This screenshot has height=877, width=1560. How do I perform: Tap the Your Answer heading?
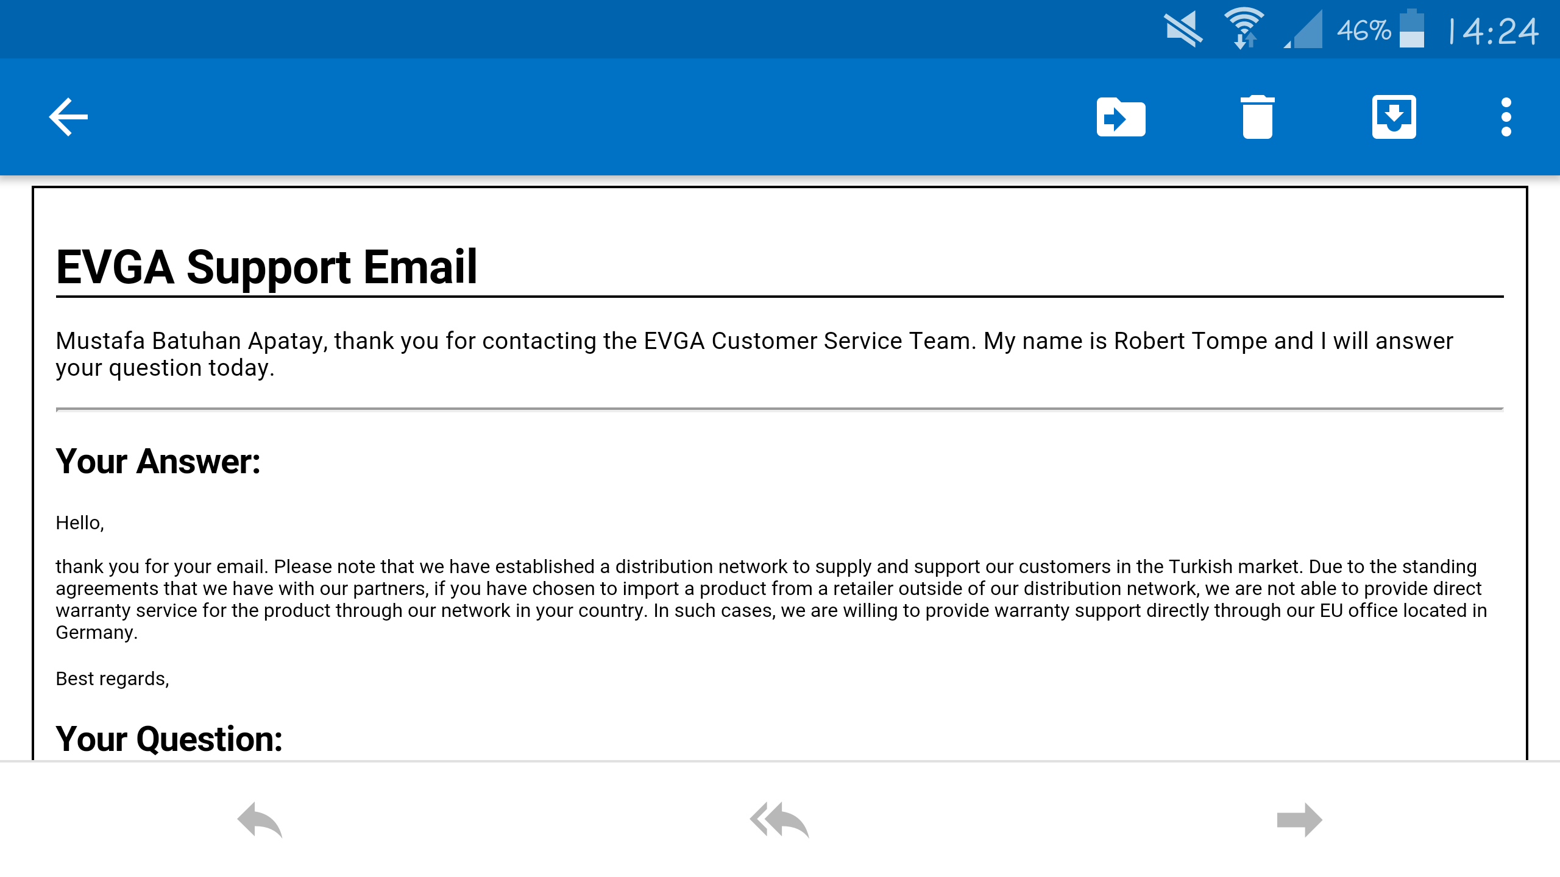(158, 462)
